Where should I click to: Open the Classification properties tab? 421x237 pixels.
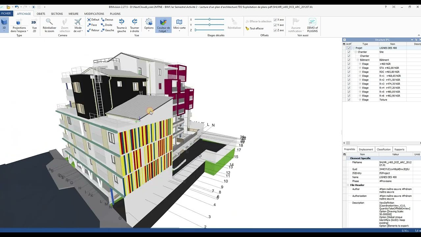tap(384, 149)
